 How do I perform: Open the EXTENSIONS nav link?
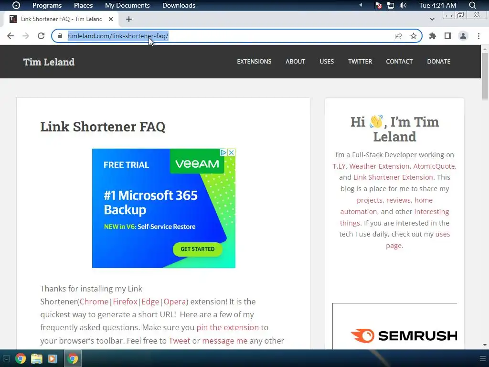point(254,62)
